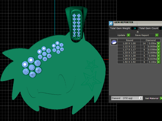
Task: Select the 1.84 X 1.84 size cell
Action: pos(129,59)
